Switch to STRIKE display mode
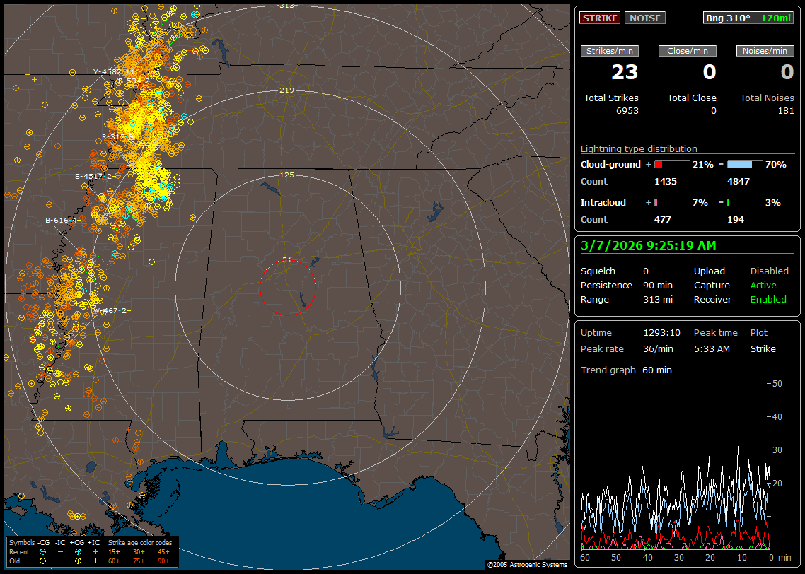 click(600, 18)
